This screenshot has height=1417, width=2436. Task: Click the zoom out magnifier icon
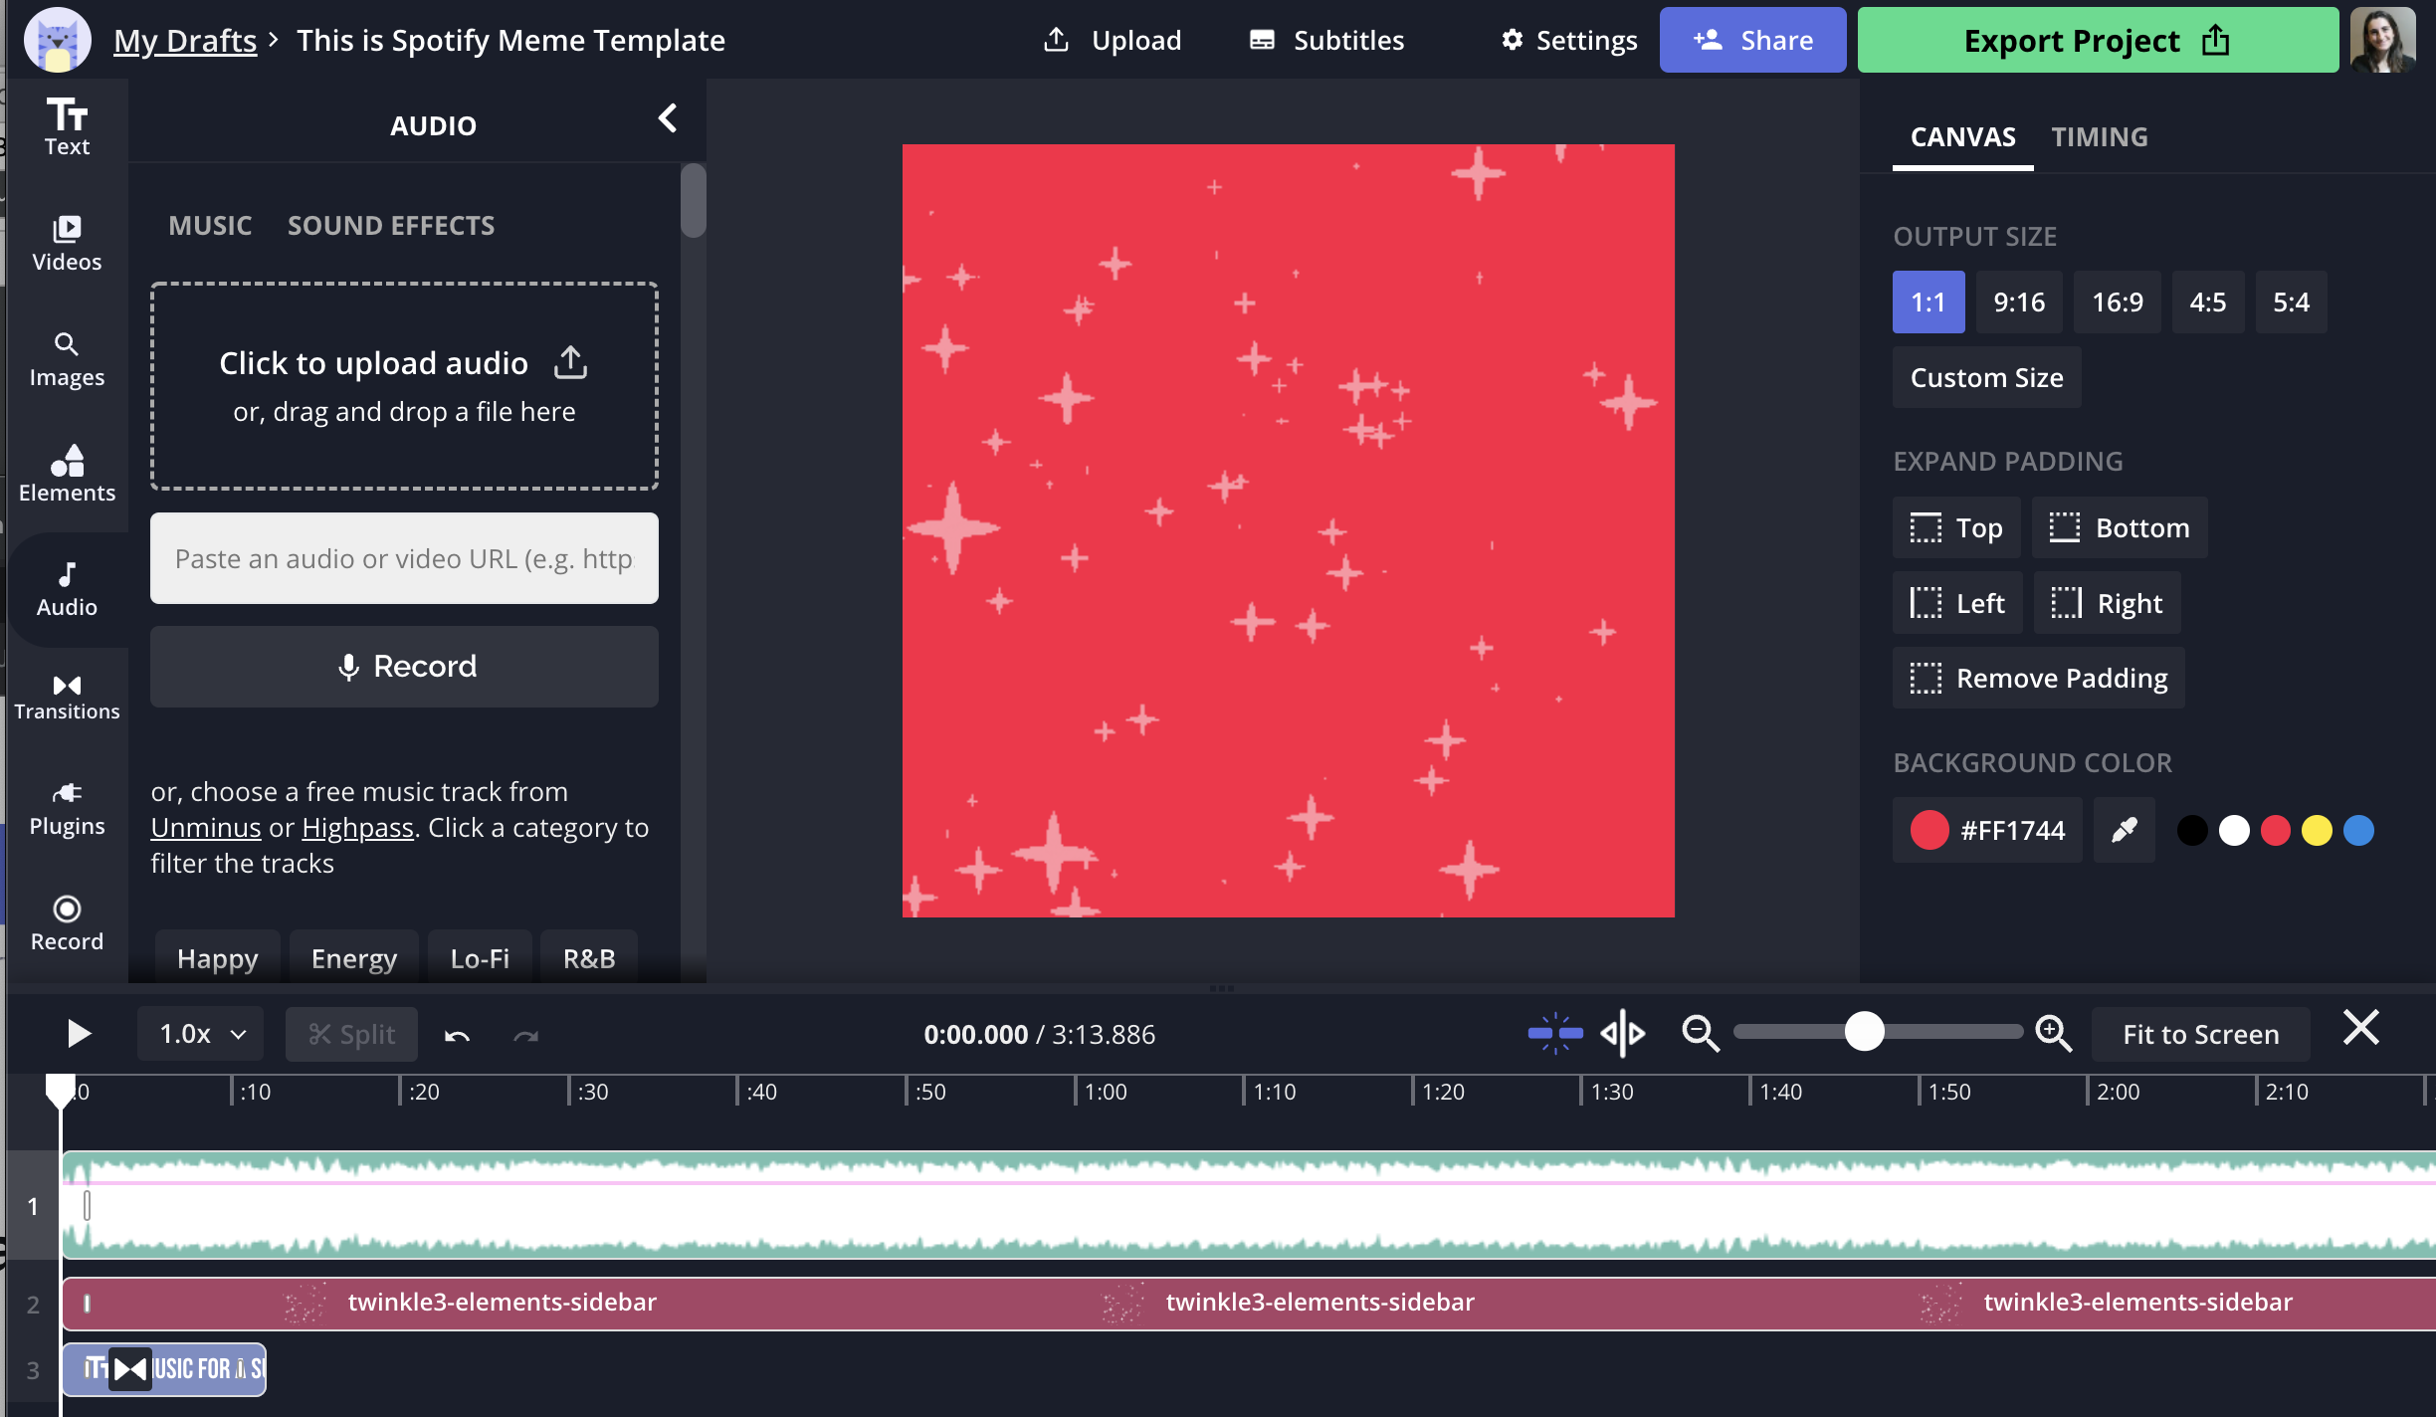coord(1700,1034)
